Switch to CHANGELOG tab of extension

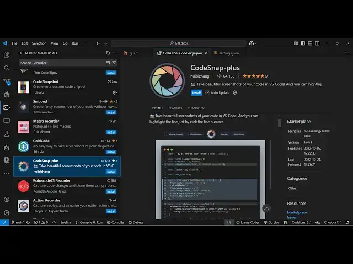coord(196,108)
